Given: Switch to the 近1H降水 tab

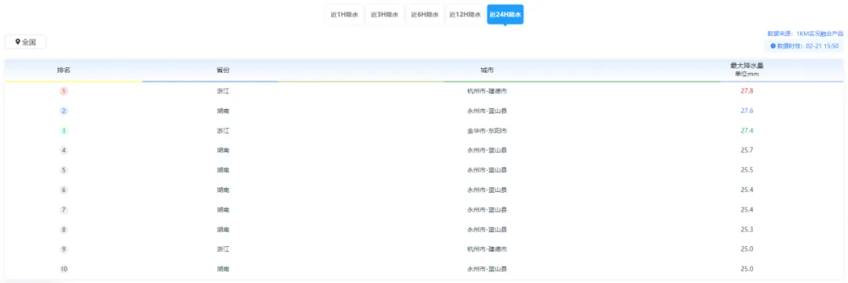Looking at the screenshot, I should tap(345, 15).
